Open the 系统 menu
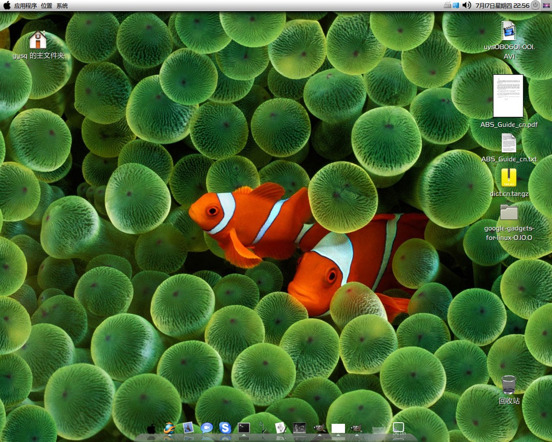Viewport: 552px width, 442px height. pyautogui.click(x=62, y=6)
